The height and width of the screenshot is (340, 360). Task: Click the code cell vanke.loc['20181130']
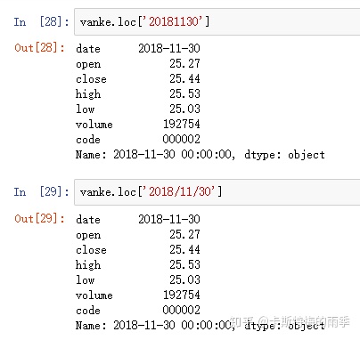click(217, 22)
